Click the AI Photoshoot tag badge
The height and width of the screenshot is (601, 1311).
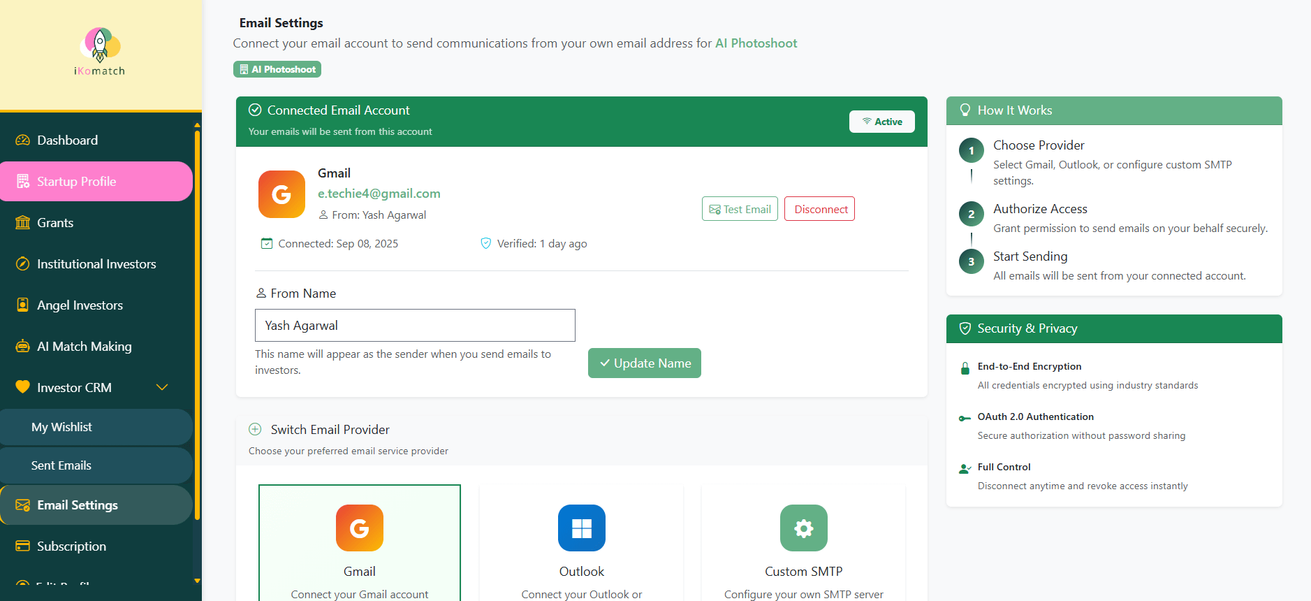coord(277,69)
